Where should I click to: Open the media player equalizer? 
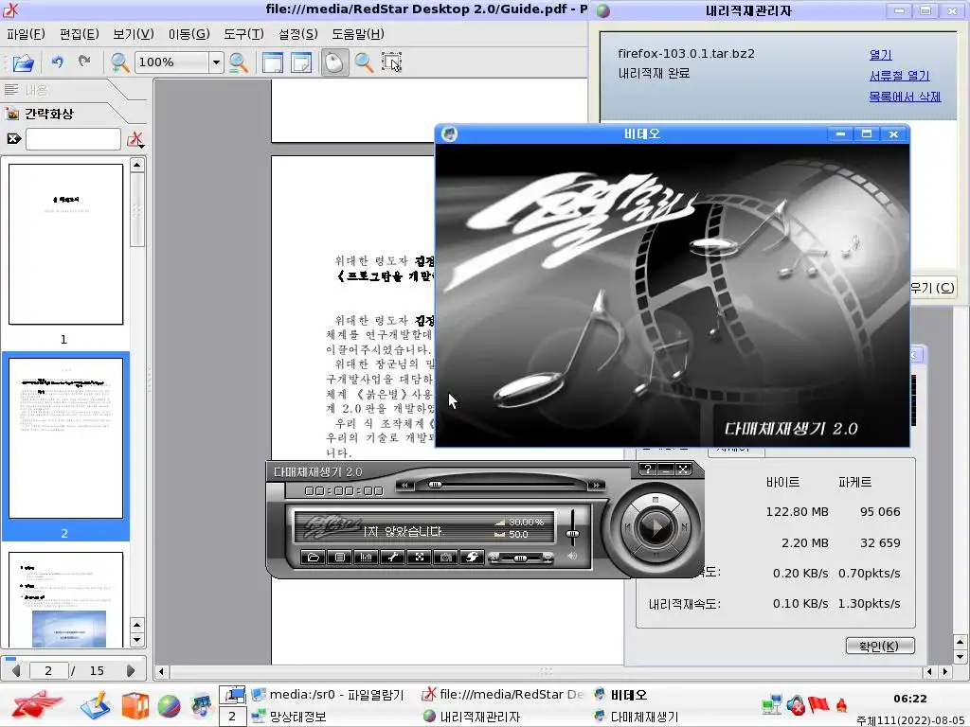(x=367, y=557)
